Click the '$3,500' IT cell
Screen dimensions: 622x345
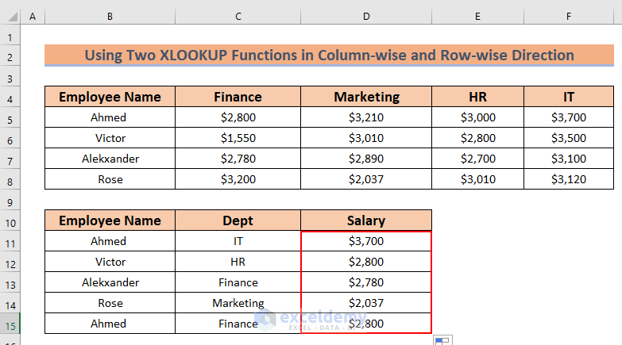click(x=569, y=138)
